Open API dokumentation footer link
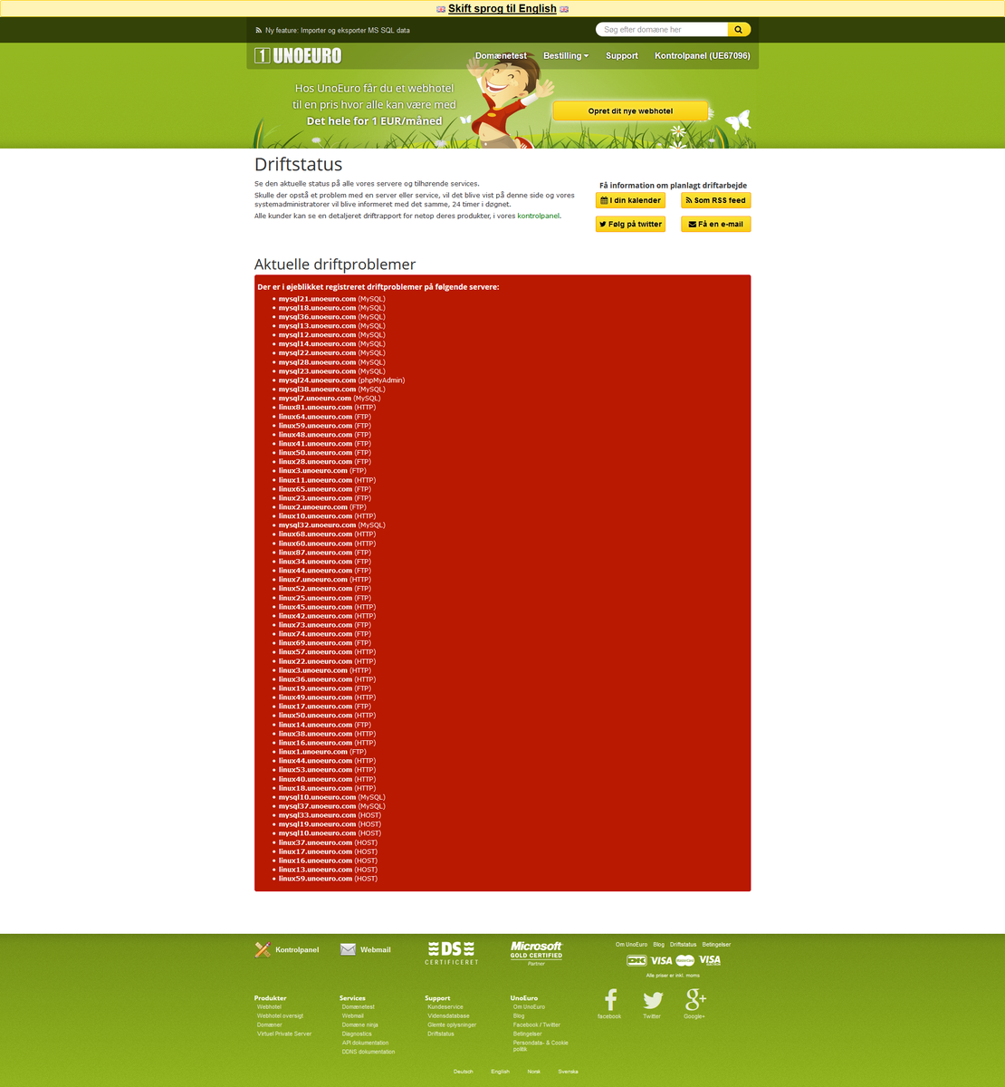 (x=365, y=1043)
